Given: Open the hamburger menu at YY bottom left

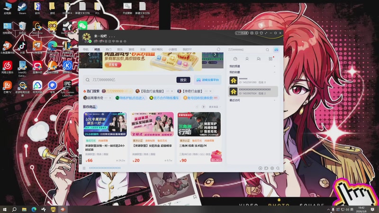Looking at the screenshot, I should tap(84, 168).
